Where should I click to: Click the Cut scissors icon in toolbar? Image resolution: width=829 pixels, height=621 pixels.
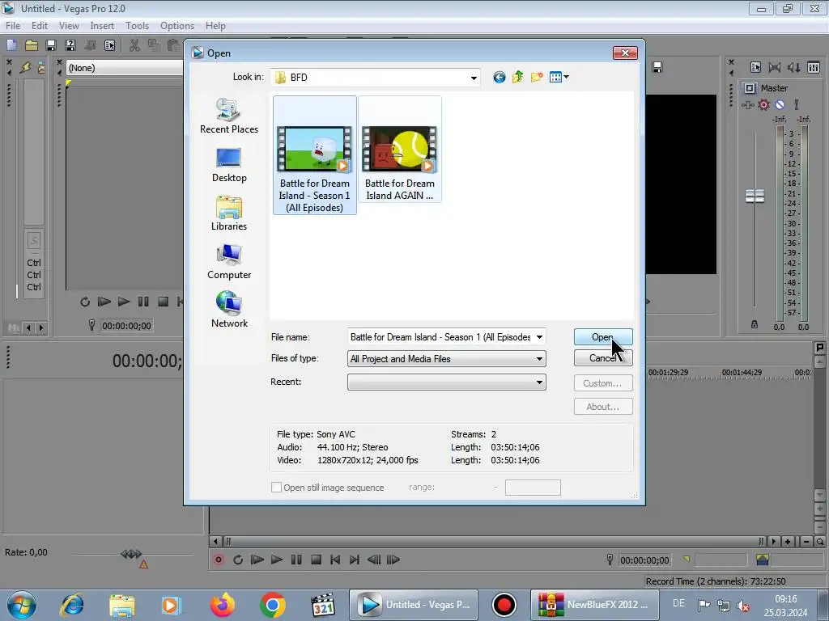tap(135, 46)
